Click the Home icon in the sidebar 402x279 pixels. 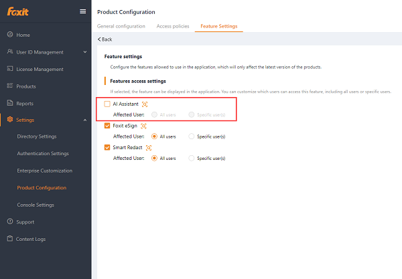10,35
